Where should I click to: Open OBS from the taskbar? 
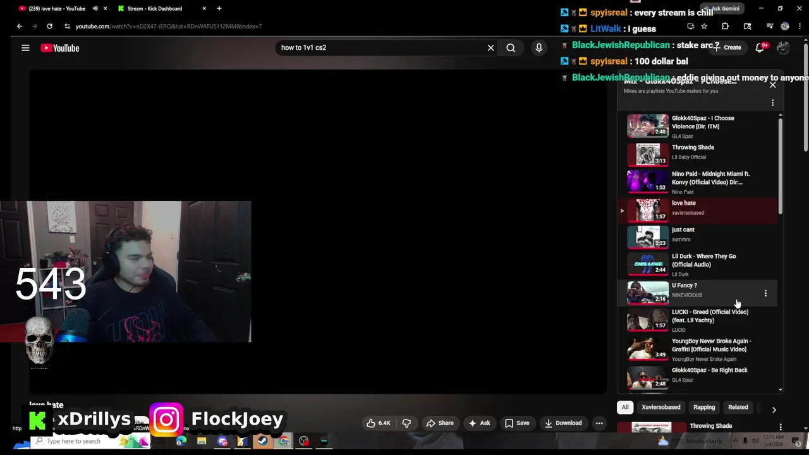pyautogui.click(x=304, y=441)
